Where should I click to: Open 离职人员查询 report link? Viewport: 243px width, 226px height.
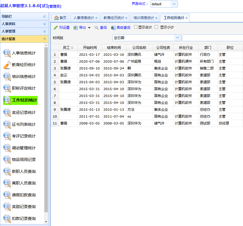click(x=24, y=183)
